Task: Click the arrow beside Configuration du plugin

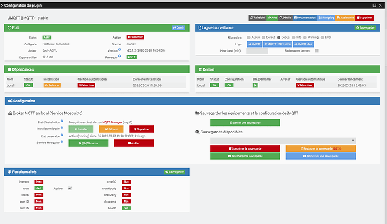Action: click(x=2, y=6)
